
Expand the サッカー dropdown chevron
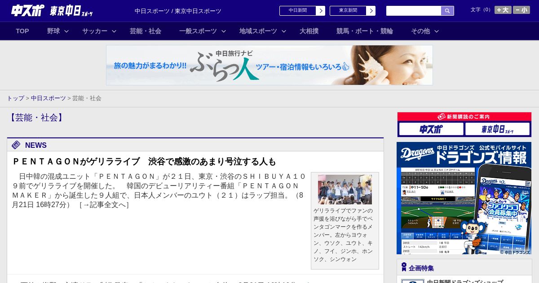114,31
